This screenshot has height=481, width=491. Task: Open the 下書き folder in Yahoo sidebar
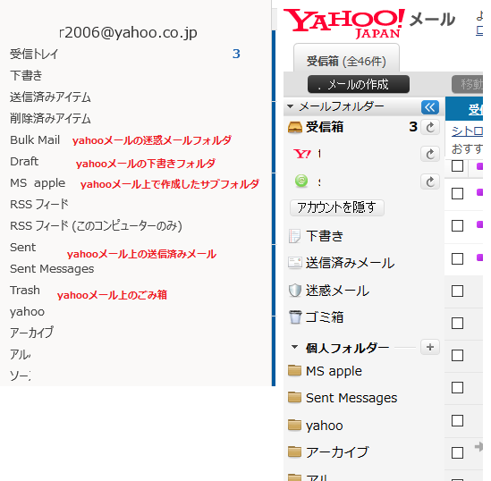point(325,236)
